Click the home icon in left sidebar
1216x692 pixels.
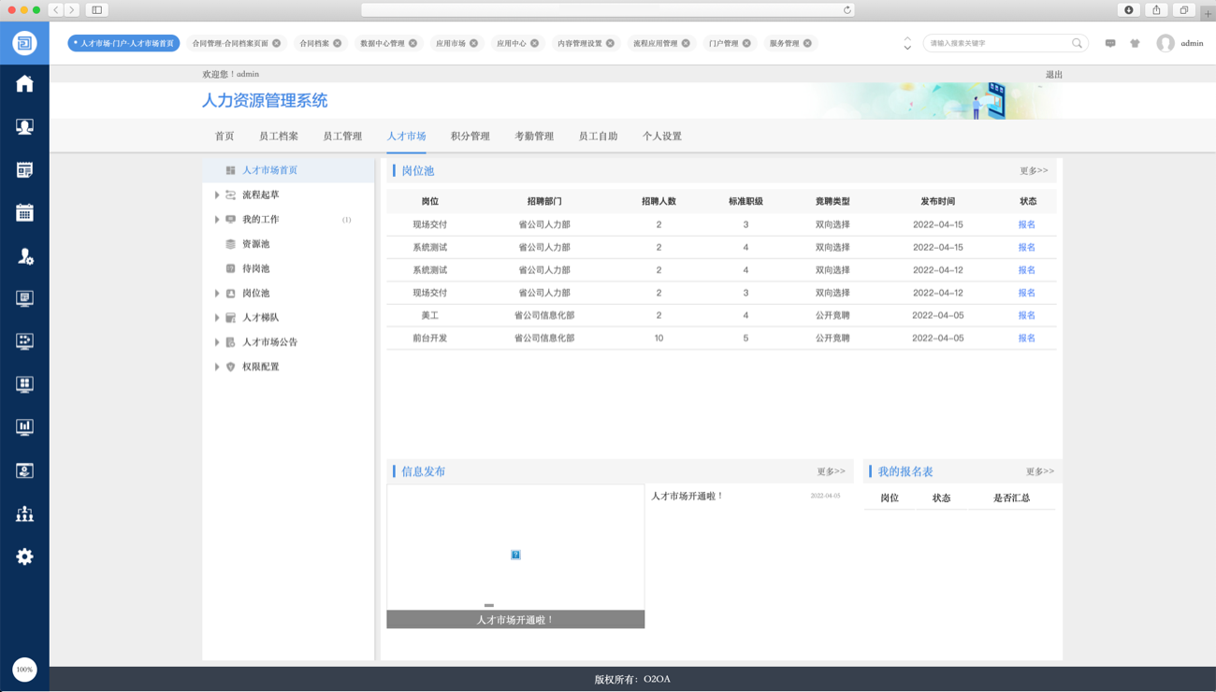click(x=24, y=84)
